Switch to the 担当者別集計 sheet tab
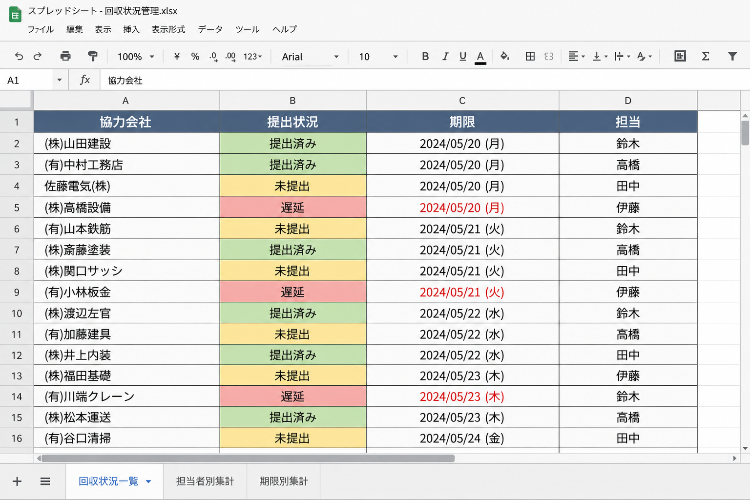Viewport: 750px width, 500px height. [x=205, y=481]
